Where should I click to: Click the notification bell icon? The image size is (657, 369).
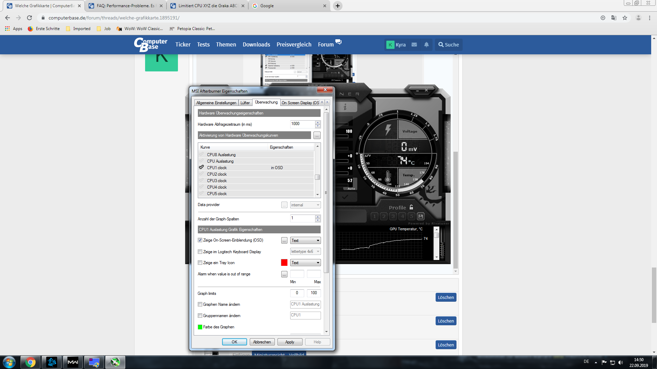(426, 45)
